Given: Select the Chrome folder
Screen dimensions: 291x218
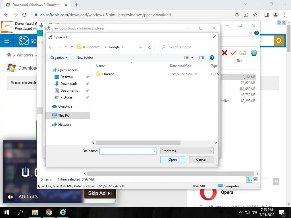Looking at the screenshot, I should tap(108, 74).
